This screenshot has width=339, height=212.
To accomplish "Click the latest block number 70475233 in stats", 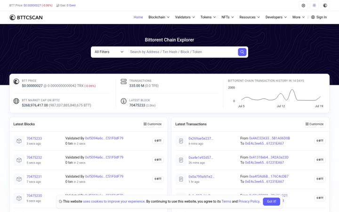I will point(137,106).
